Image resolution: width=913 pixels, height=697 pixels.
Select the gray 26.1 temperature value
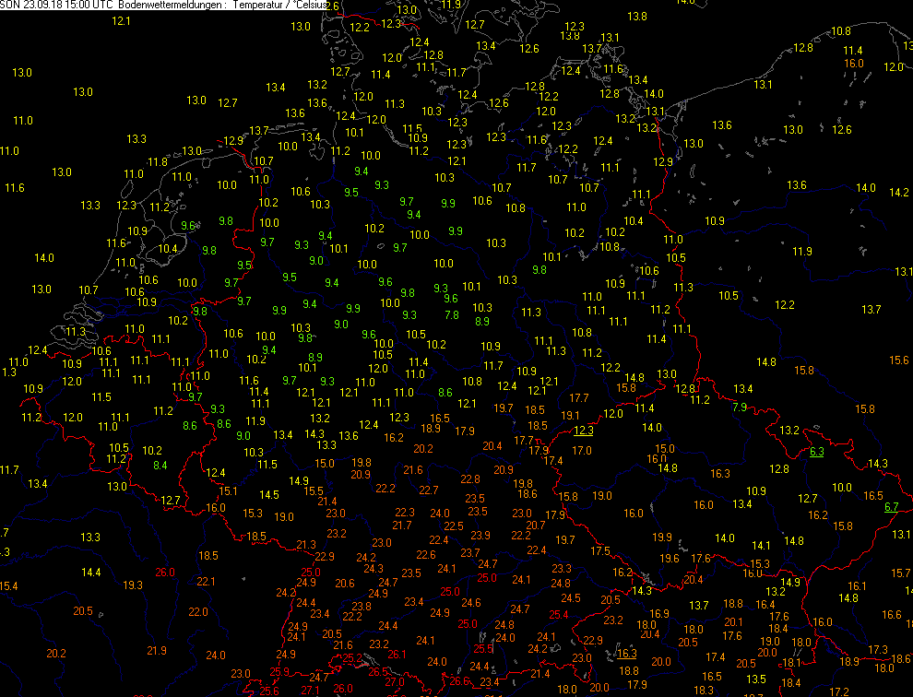397,655
